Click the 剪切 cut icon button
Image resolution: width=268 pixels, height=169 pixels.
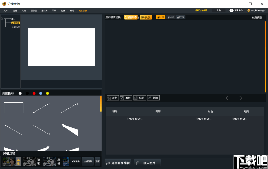pos(126,98)
